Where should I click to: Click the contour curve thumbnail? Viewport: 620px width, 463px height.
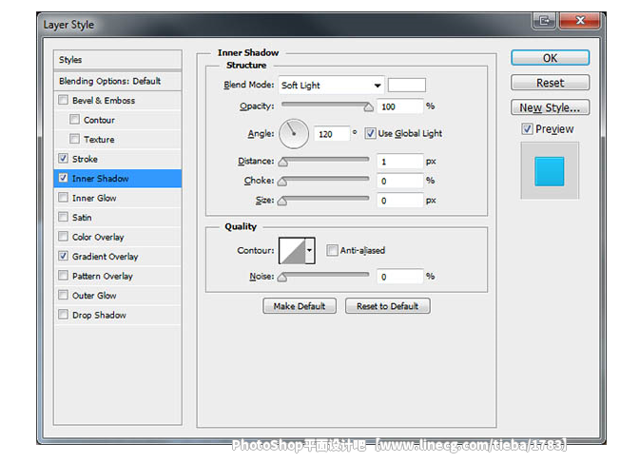(292, 250)
